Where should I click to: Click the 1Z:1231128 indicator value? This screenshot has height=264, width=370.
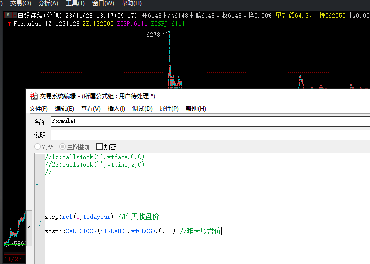click(62, 24)
